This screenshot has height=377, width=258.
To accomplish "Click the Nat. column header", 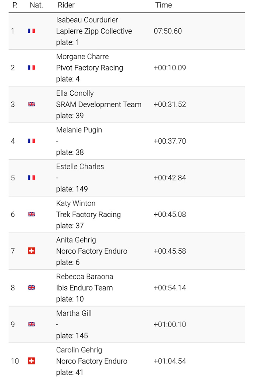I will (x=36, y=5).
